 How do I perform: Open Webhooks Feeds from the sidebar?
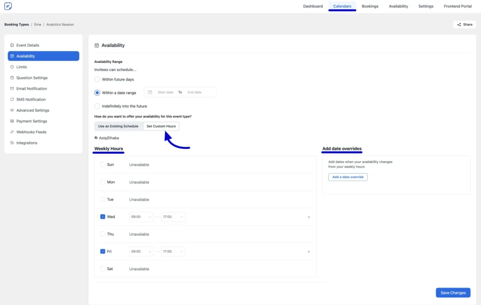point(11,131)
